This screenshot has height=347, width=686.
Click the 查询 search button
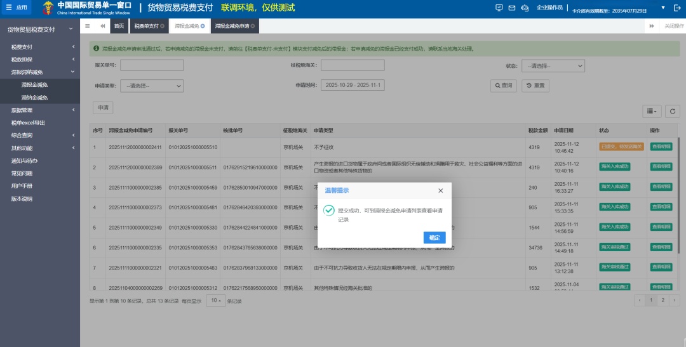click(504, 86)
